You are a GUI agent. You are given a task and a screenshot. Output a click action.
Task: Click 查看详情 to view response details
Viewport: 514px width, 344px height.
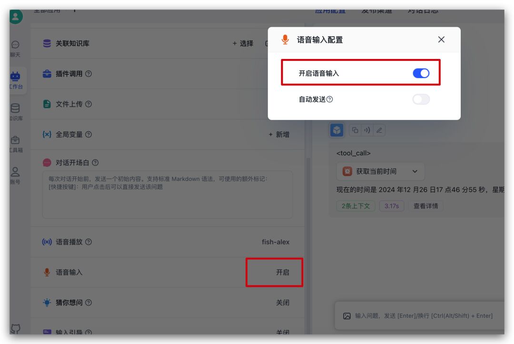click(425, 206)
